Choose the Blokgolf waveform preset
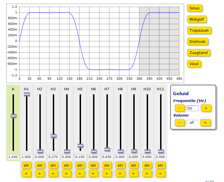Screen dimensions: 224x182 click(x=197, y=19)
